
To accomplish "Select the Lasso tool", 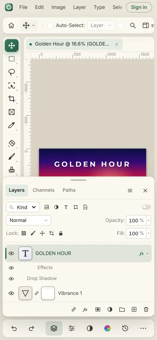I will pos(12,72).
